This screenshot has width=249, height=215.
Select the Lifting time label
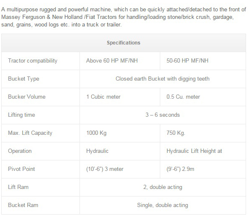click(x=21, y=115)
